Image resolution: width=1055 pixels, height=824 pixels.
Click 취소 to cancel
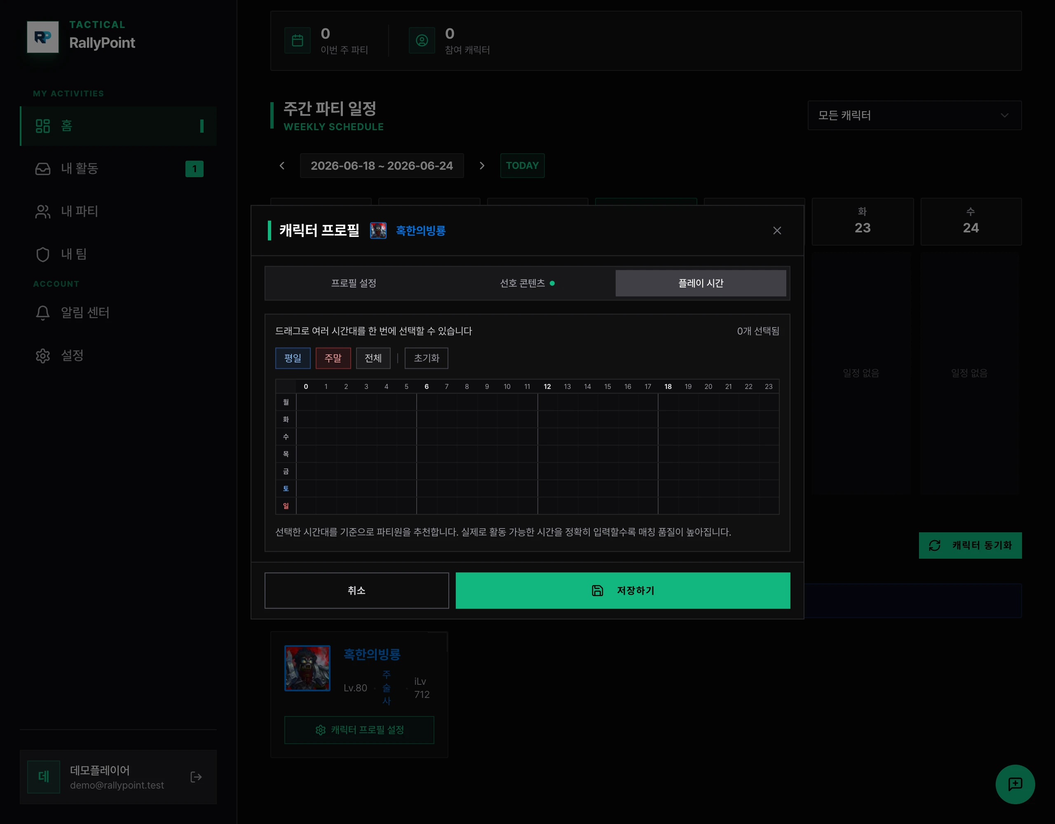point(356,590)
